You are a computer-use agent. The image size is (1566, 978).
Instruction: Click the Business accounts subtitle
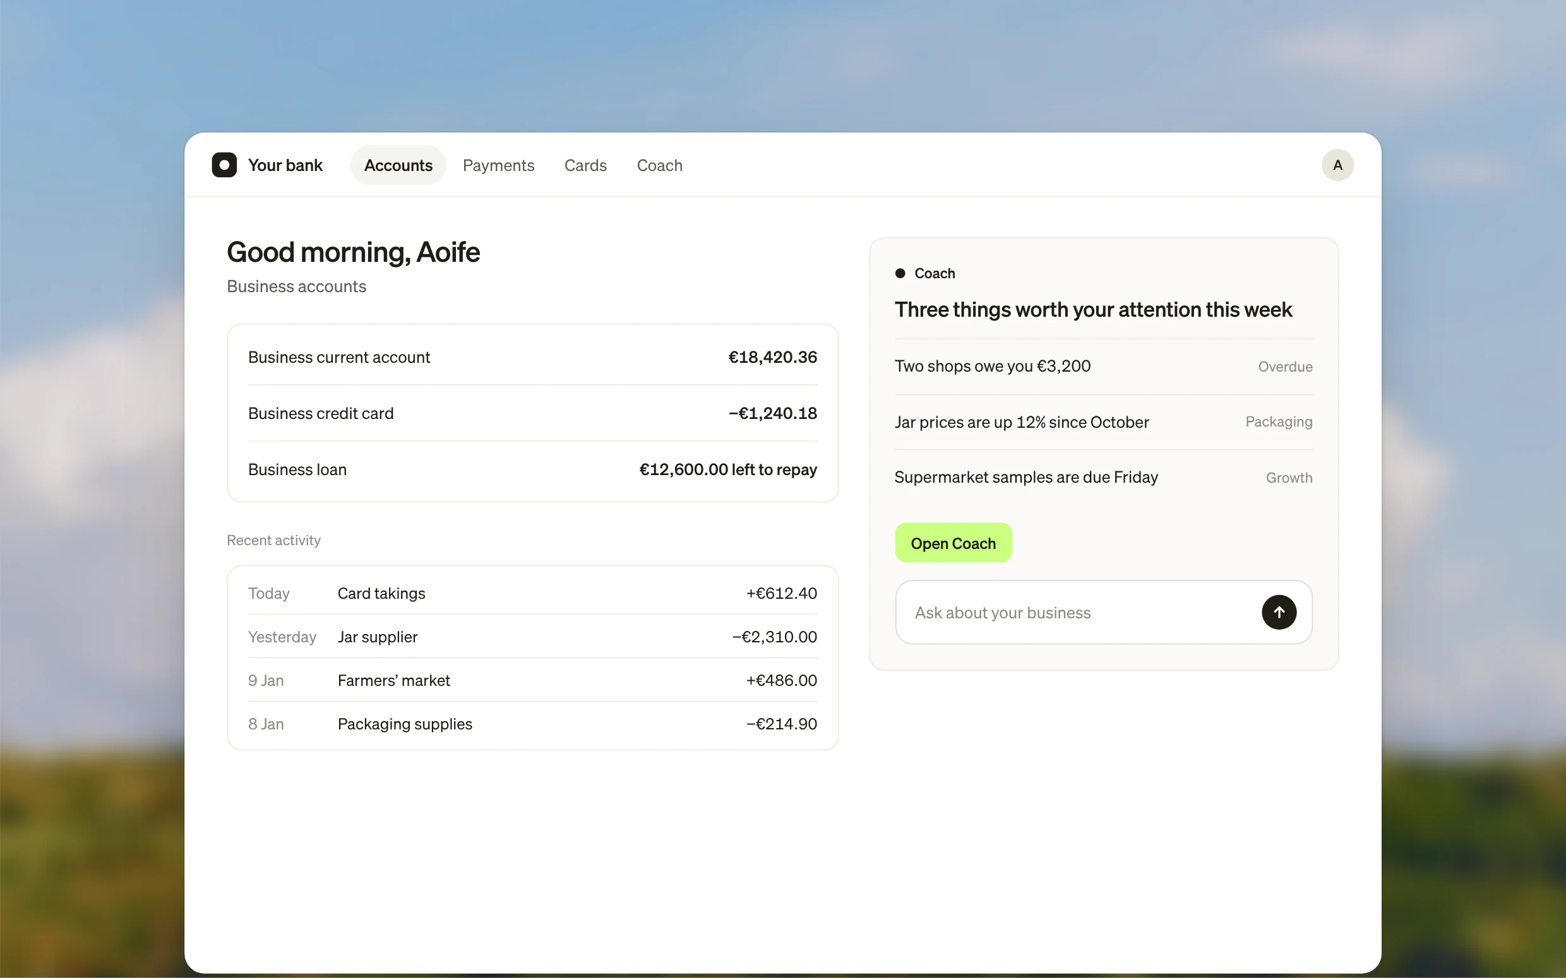pyautogui.click(x=296, y=286)
